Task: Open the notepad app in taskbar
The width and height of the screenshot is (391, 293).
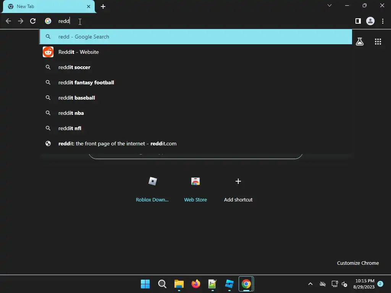Action: (x=212, y=284)
